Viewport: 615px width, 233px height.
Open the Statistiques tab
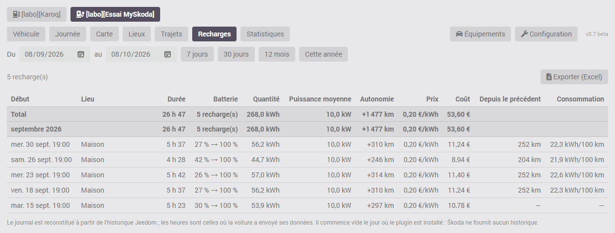tap(265, 34)
